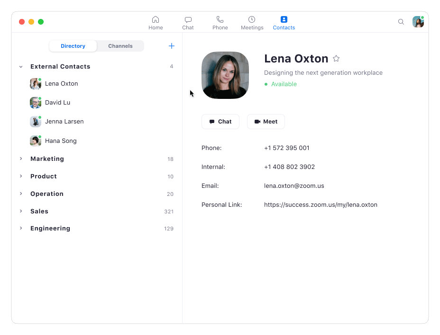
Task: Go to the Chat tab
Action: coord(188,23)
